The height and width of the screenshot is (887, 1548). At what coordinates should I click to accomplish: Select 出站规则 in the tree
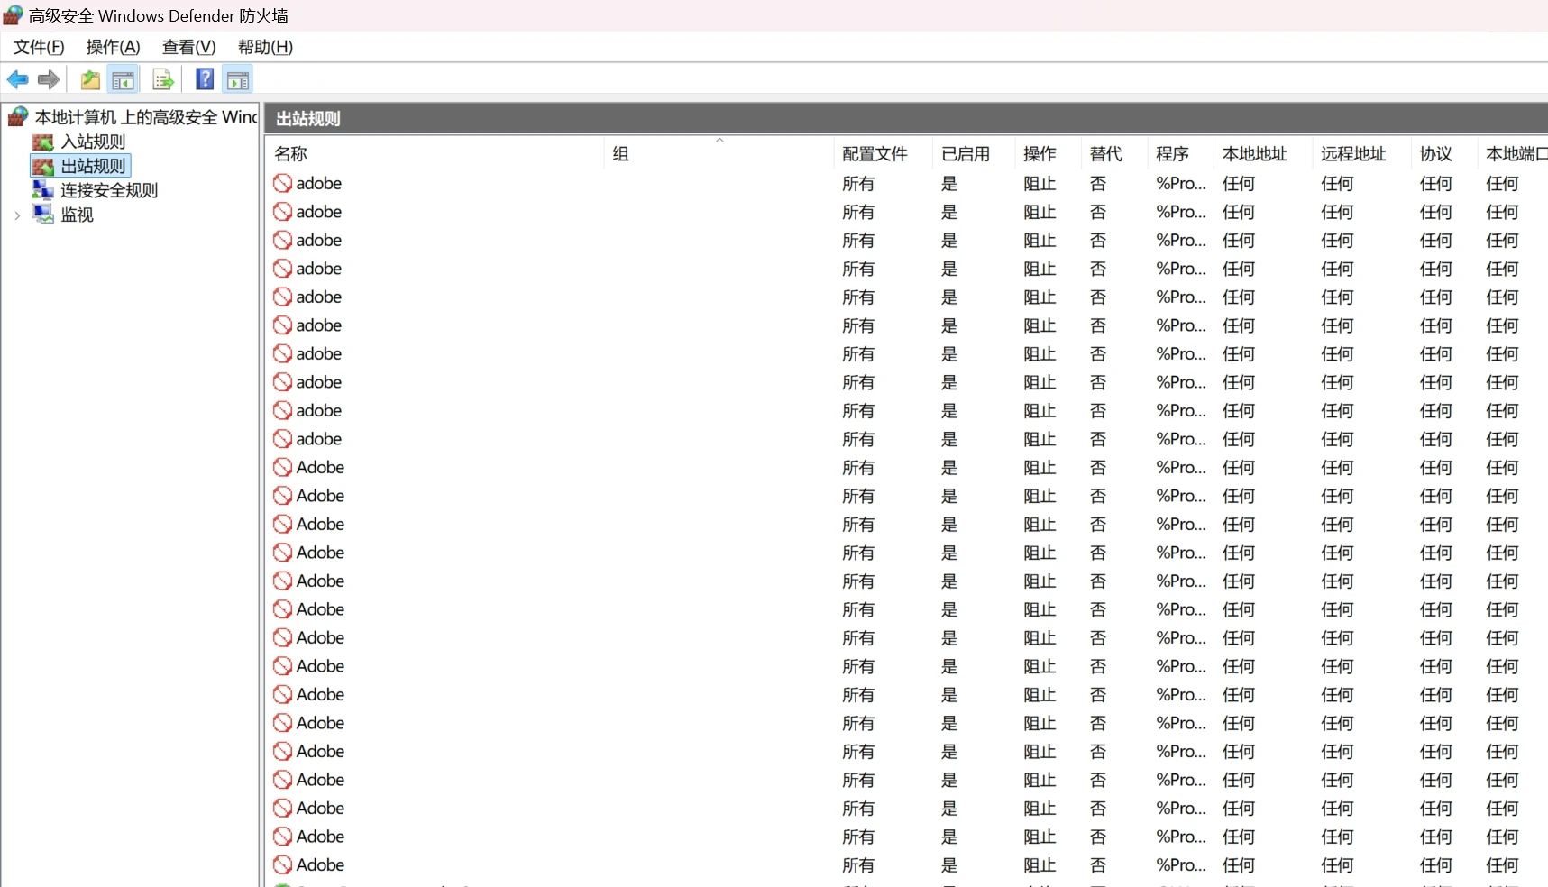pyautogui.click(x=93, y=166)
